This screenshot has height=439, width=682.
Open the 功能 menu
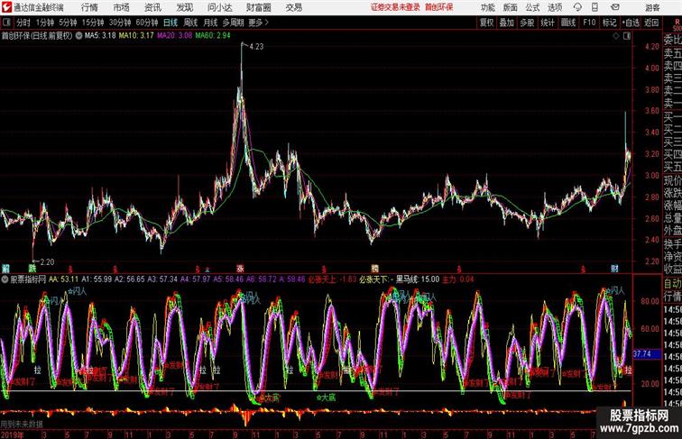point(487,7)
